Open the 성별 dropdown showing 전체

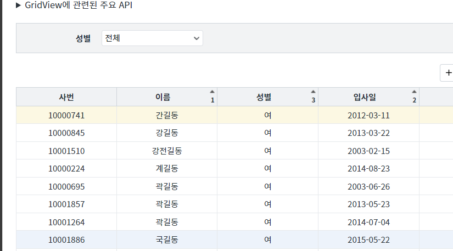pos(152,38)
